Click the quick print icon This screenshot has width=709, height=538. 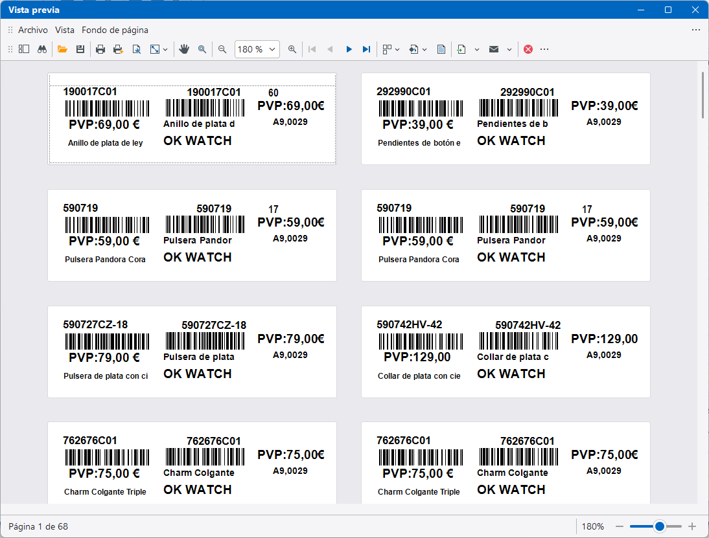118,49
